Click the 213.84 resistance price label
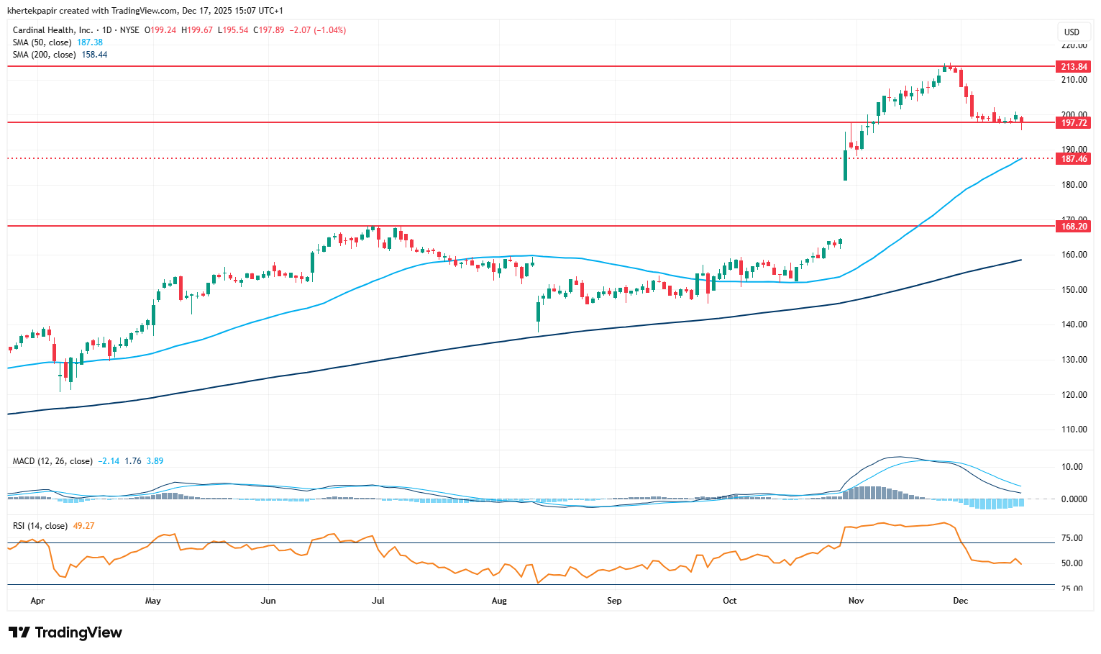 coord(1074,67)
